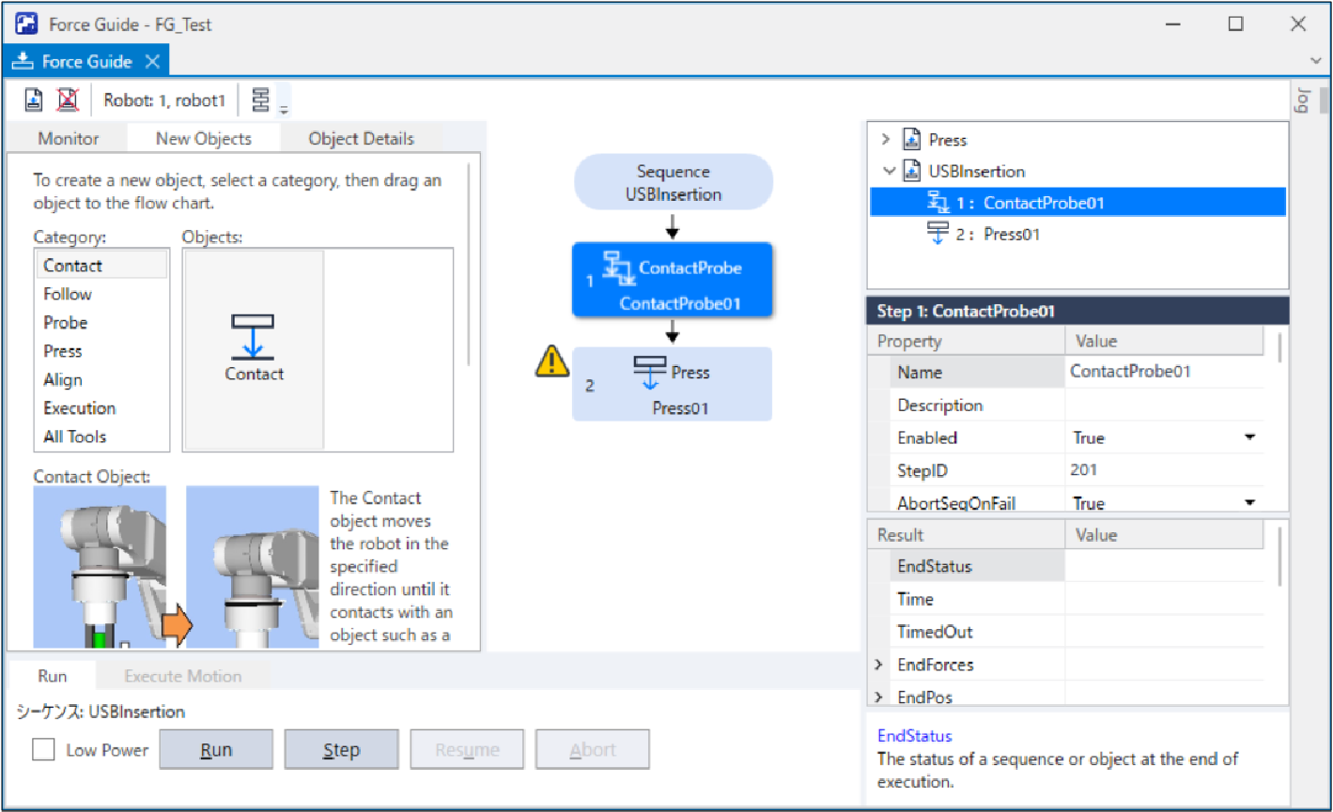Enable the Low Power checkbox
1333x812 pixels.
43,750
